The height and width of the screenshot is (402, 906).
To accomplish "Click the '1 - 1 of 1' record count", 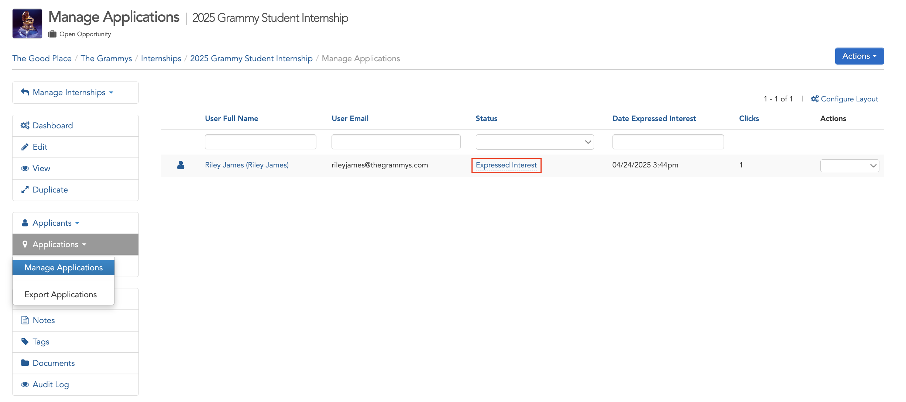I will [778, 99].
